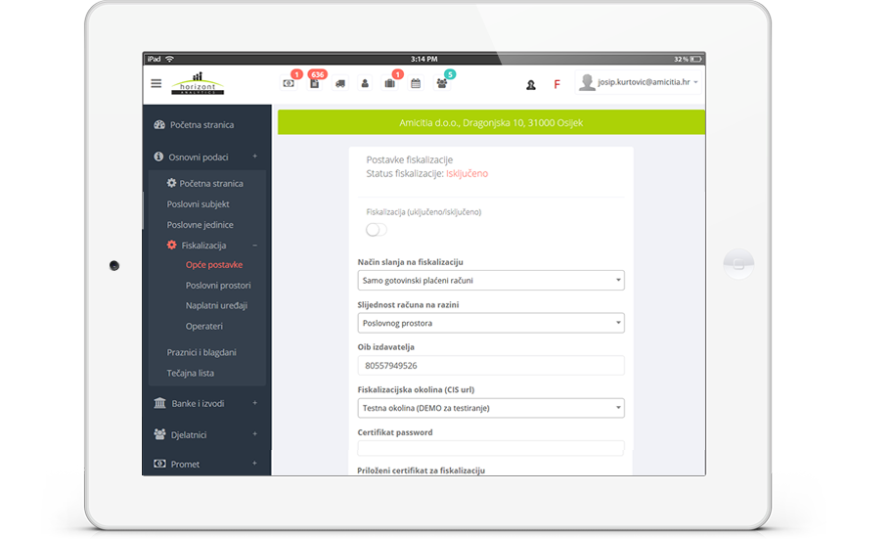Image resolution: width=892 pixels, height=539 pixels.
Task: Click the Certifikat password field
Action: 490,448
